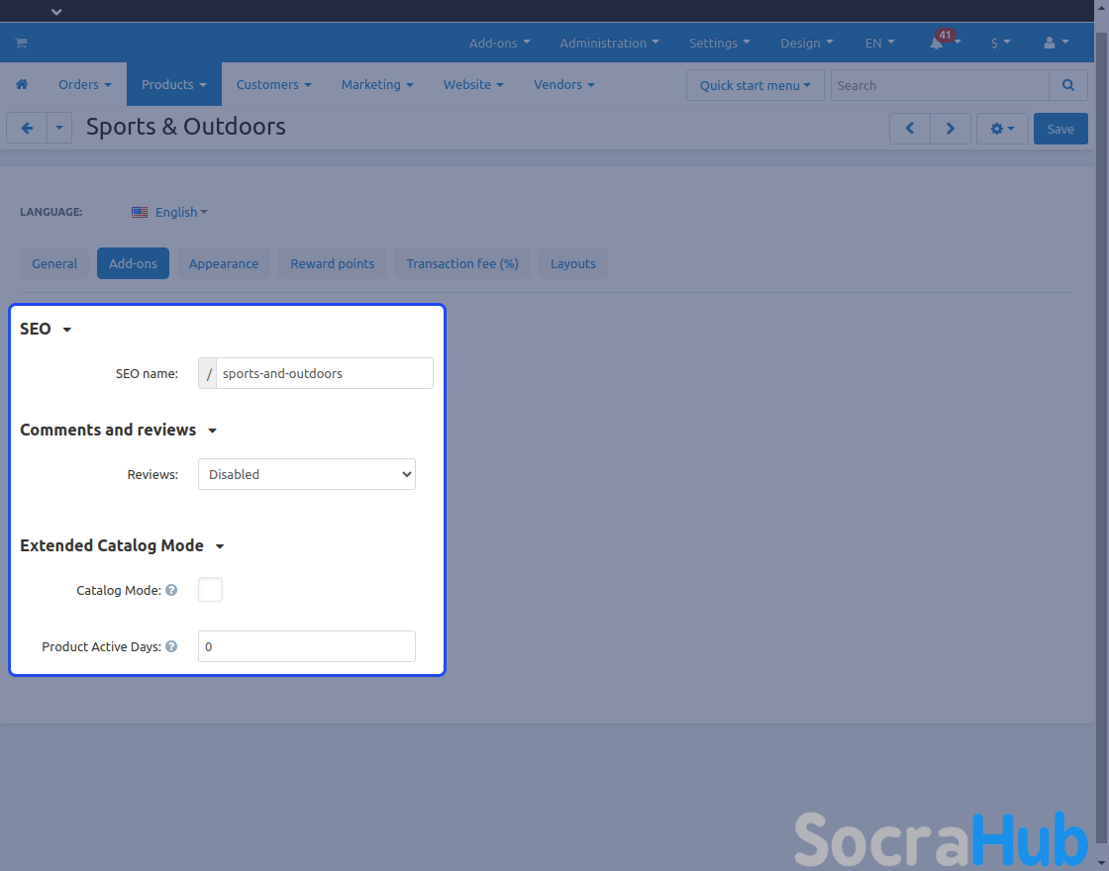Open the Reward points tab

(333, 263)
